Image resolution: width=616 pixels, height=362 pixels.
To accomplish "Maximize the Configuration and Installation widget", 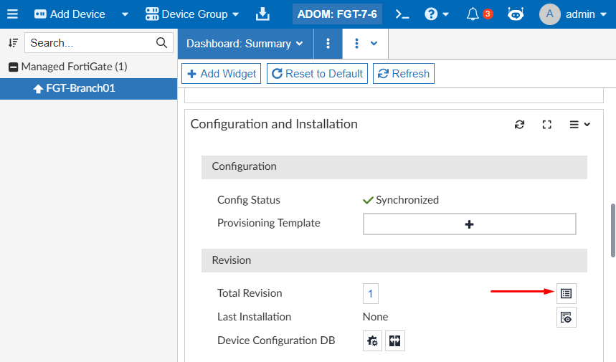I will tap(547, 125).
